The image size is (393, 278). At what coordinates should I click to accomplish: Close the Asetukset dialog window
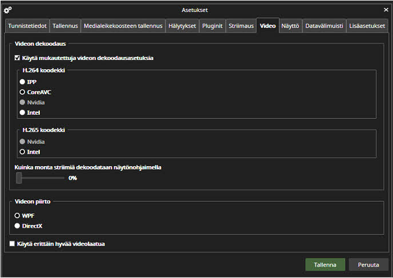tap(386, 10)
